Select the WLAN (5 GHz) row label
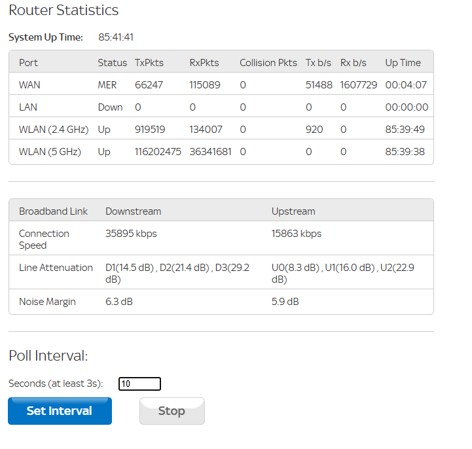 50,152
